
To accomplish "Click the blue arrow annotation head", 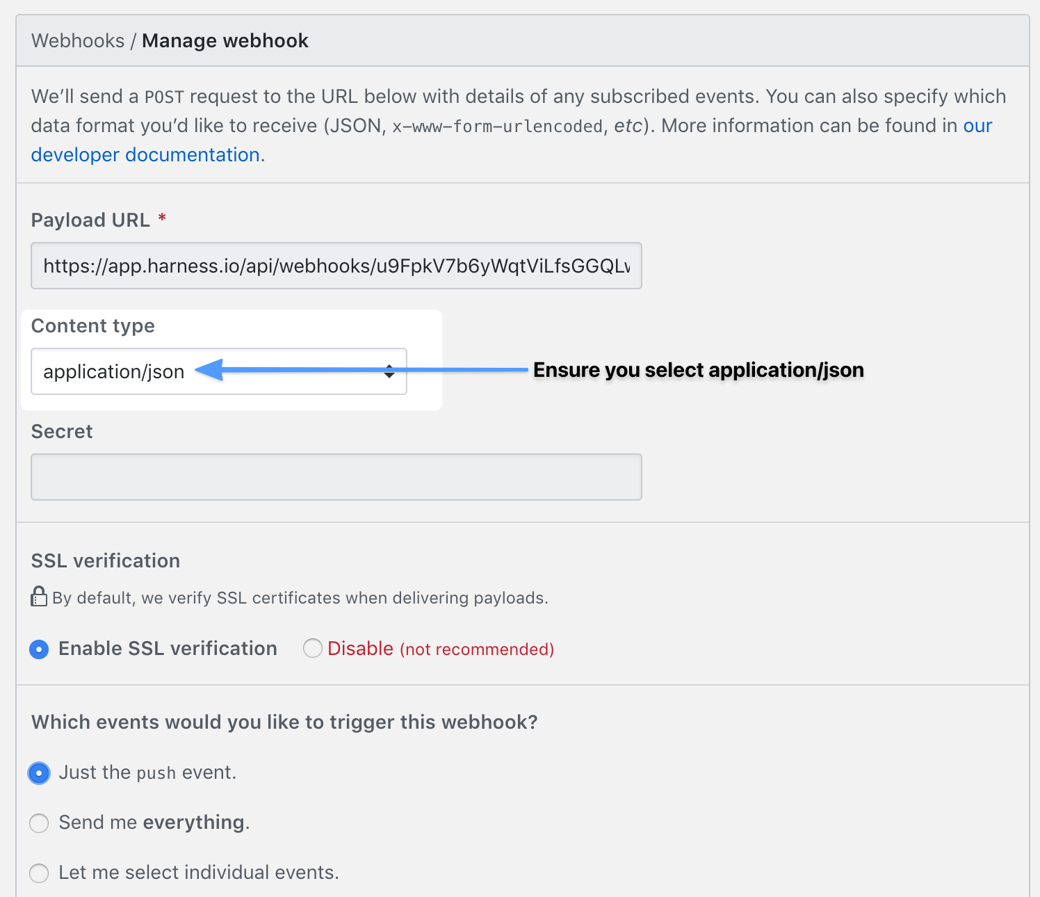I will (x=209, y=370).
